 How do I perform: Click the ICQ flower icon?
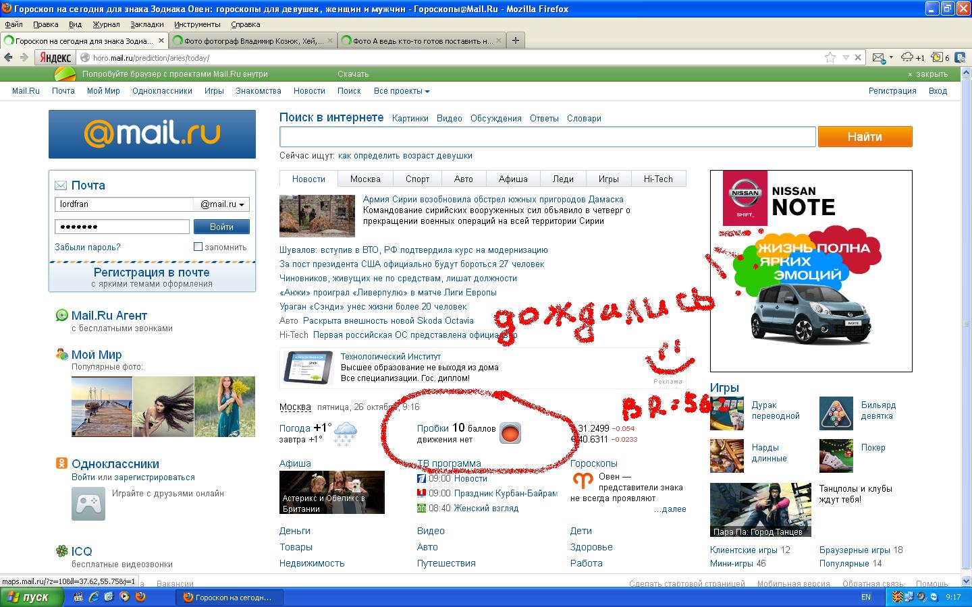pyautogui.click(x=61, y=551)
